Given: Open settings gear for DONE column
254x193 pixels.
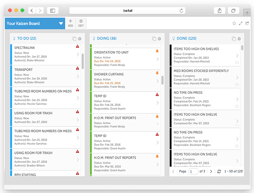Looking at the screenshot, I should [239, 39].
